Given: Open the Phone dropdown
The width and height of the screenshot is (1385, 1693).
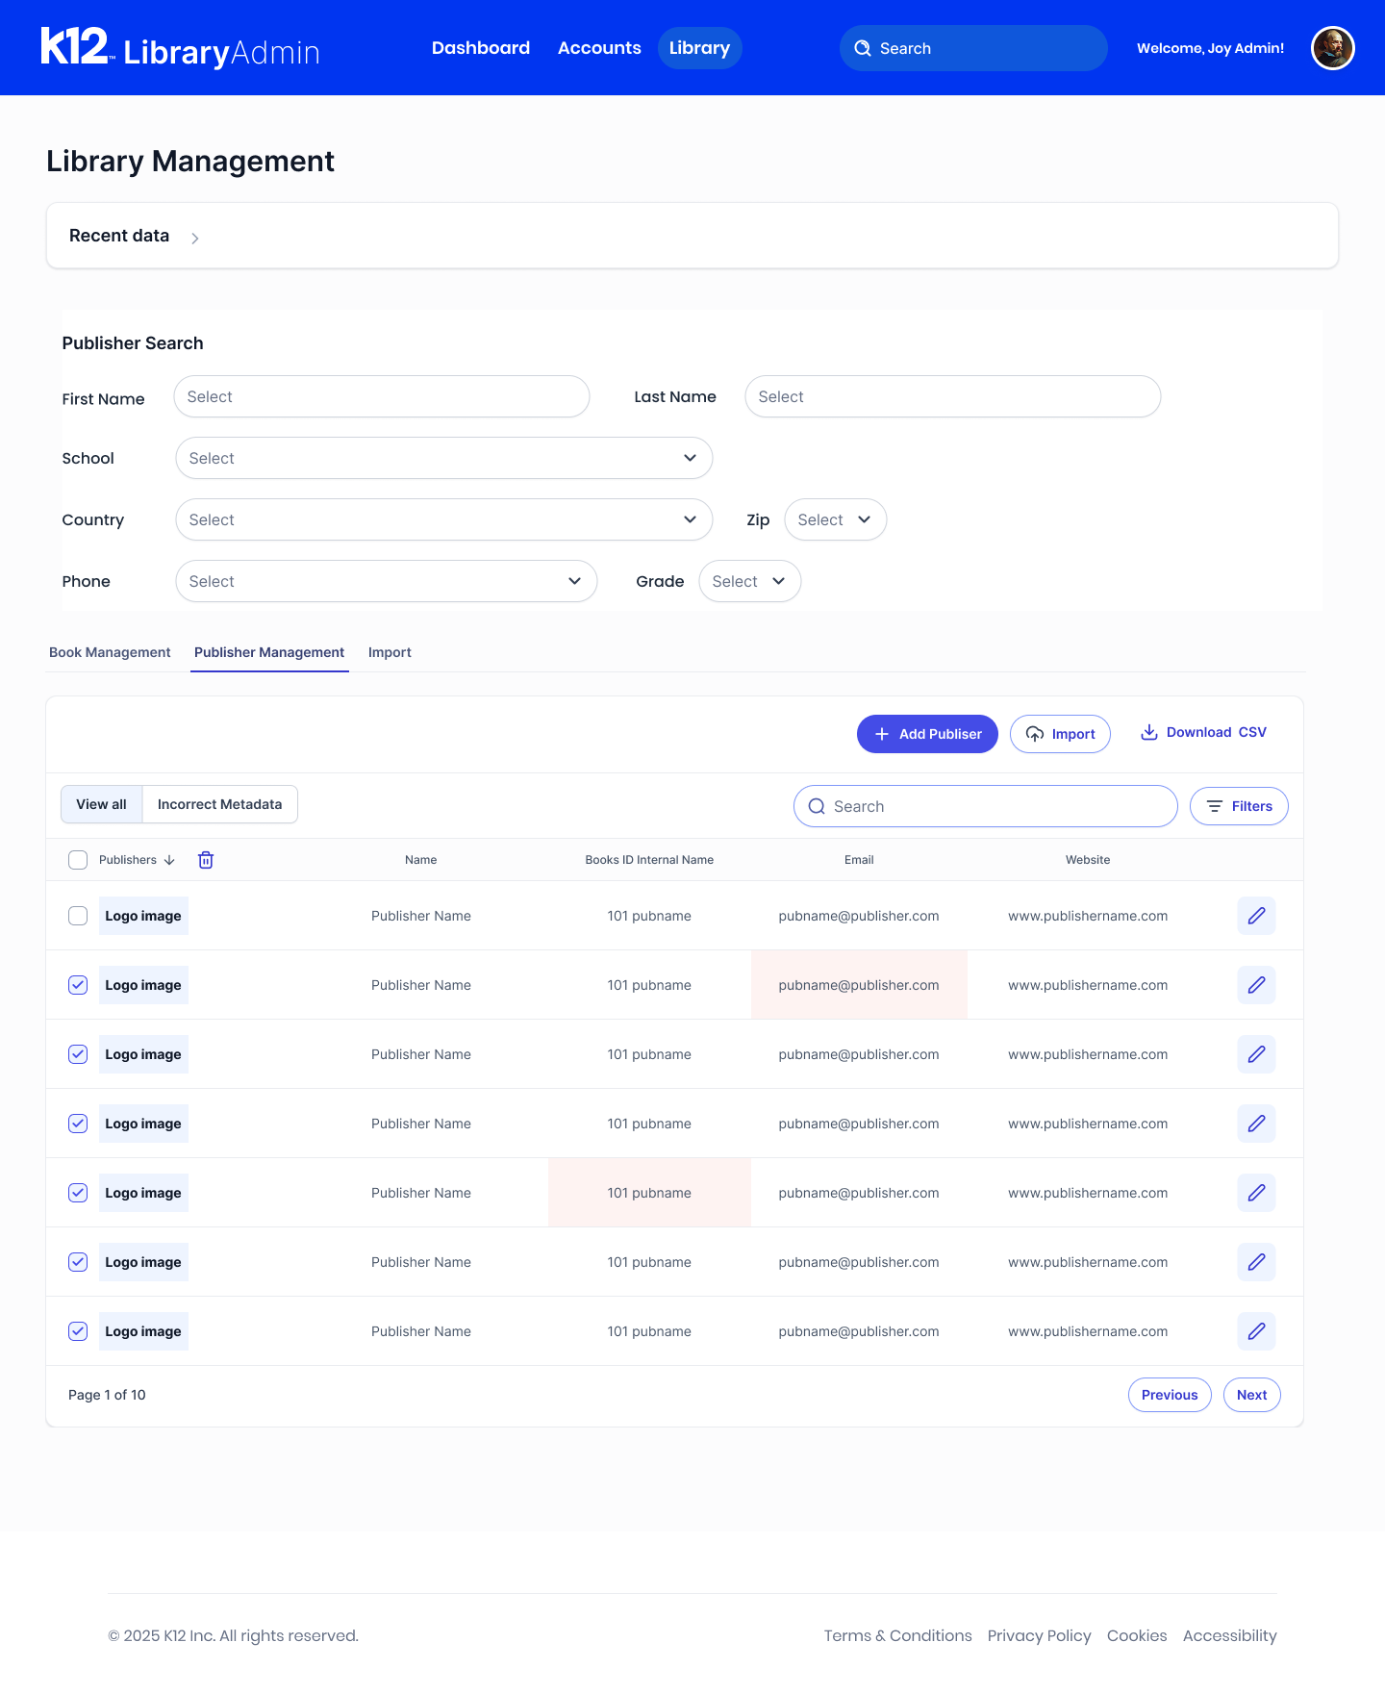Looking at the screenshot, I should (x=387, y=581).
